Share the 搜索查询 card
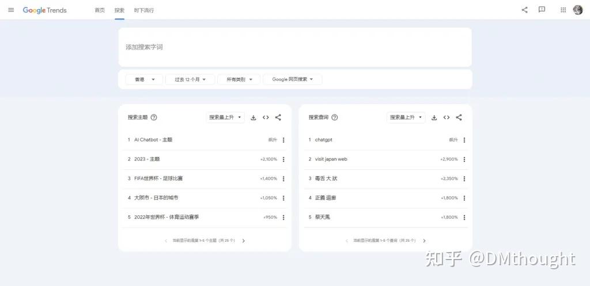This screenshot has width=590, height=286. point(459,117)
